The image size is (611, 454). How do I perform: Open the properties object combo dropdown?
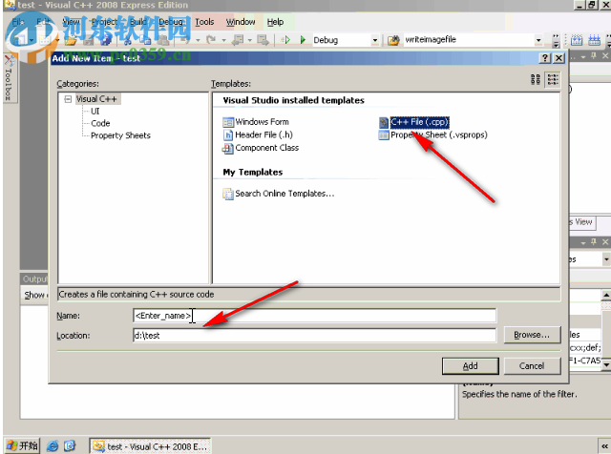coord(606,258)
